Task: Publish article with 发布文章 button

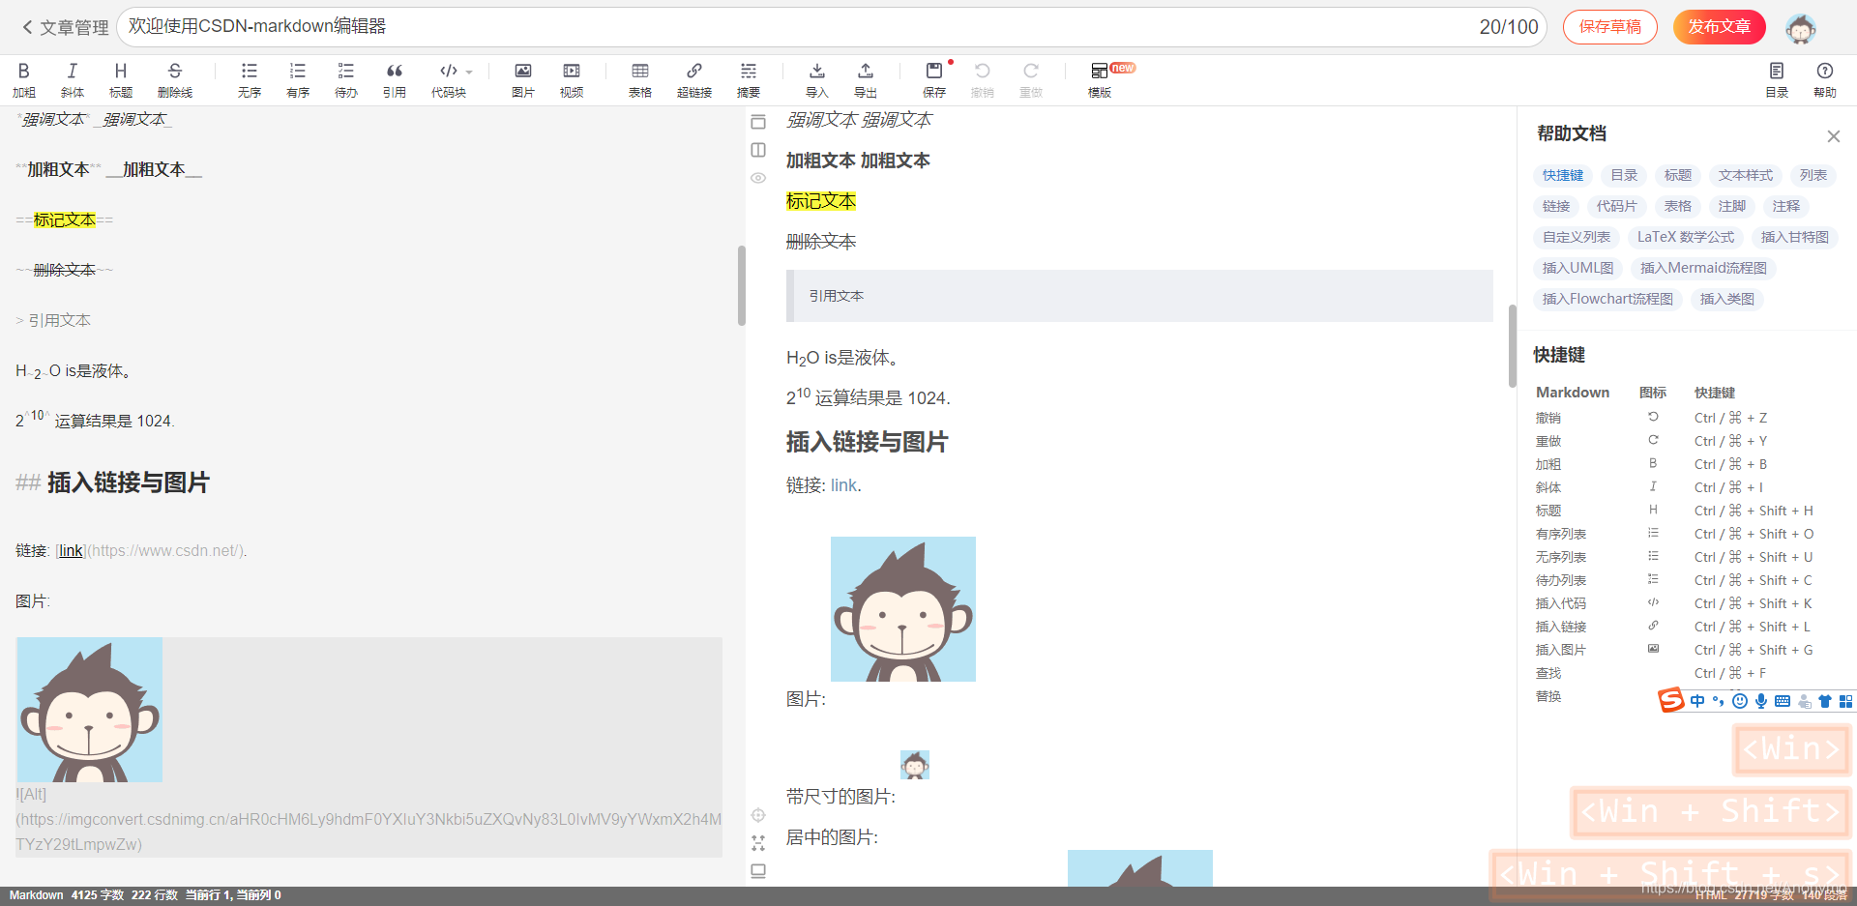Action: click(x=1720, y=27)
